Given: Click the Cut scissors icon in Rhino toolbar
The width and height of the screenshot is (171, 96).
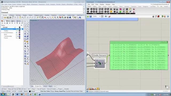Looking at the screenshot, I should [15, 17].
